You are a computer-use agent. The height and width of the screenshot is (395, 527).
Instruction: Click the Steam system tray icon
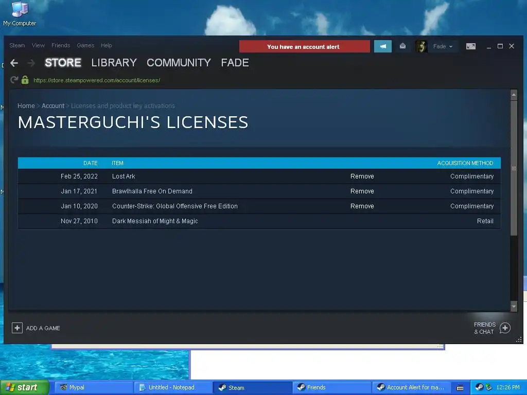click(479, 387)
